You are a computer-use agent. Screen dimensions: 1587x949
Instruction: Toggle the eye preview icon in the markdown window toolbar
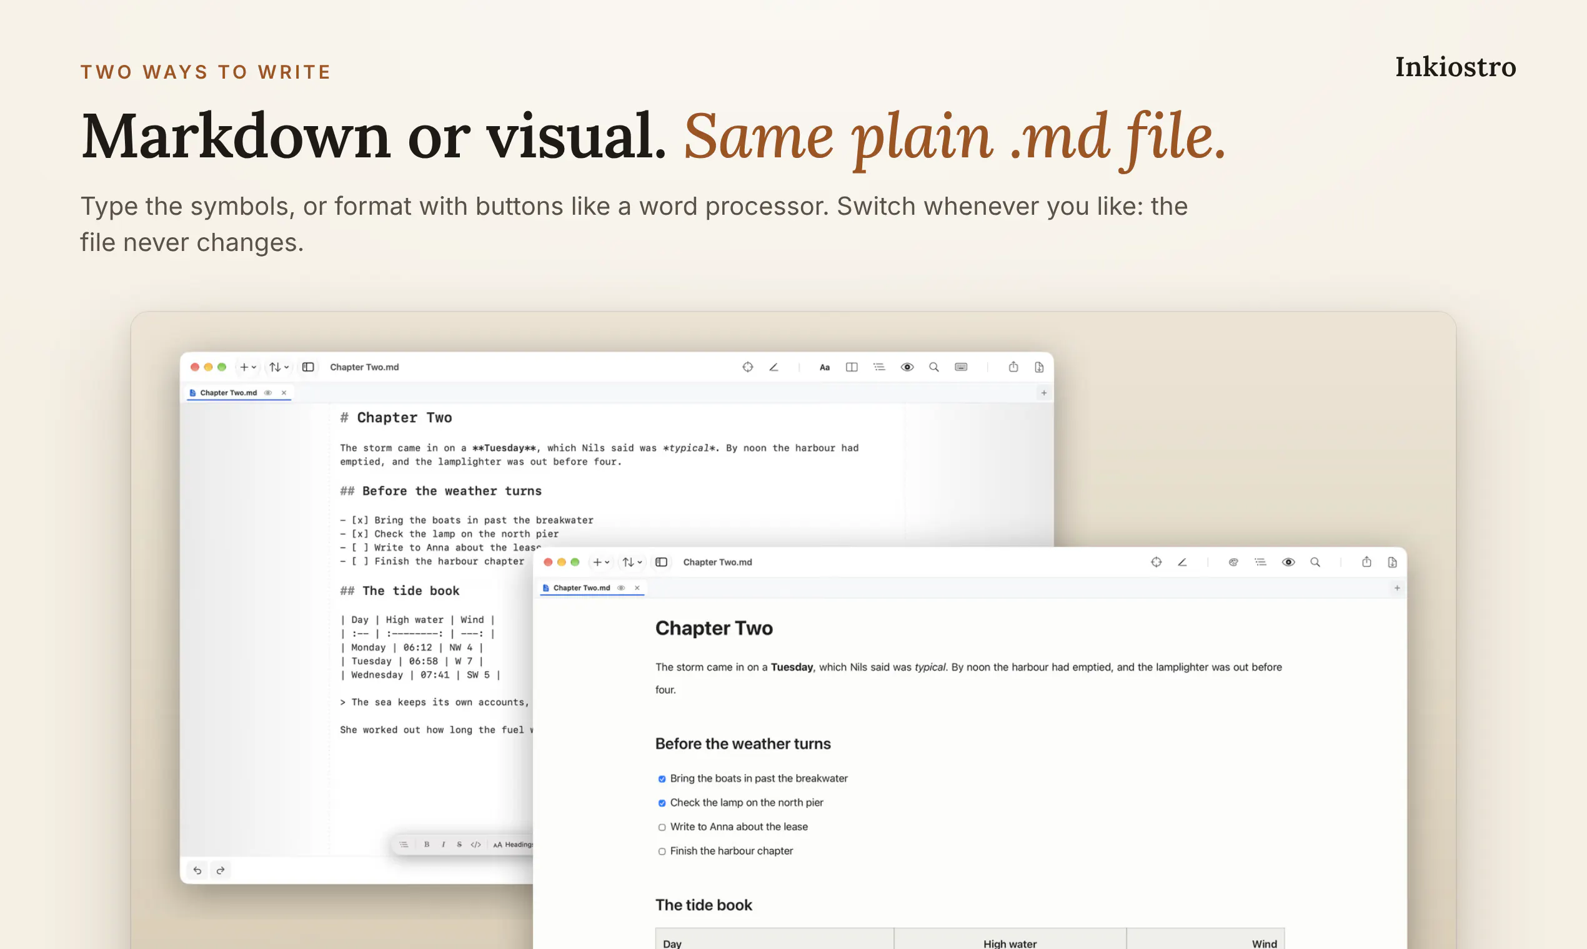[907, 367]
